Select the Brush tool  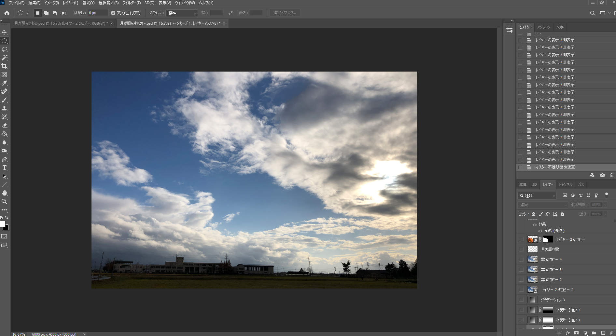click(5, 100)
